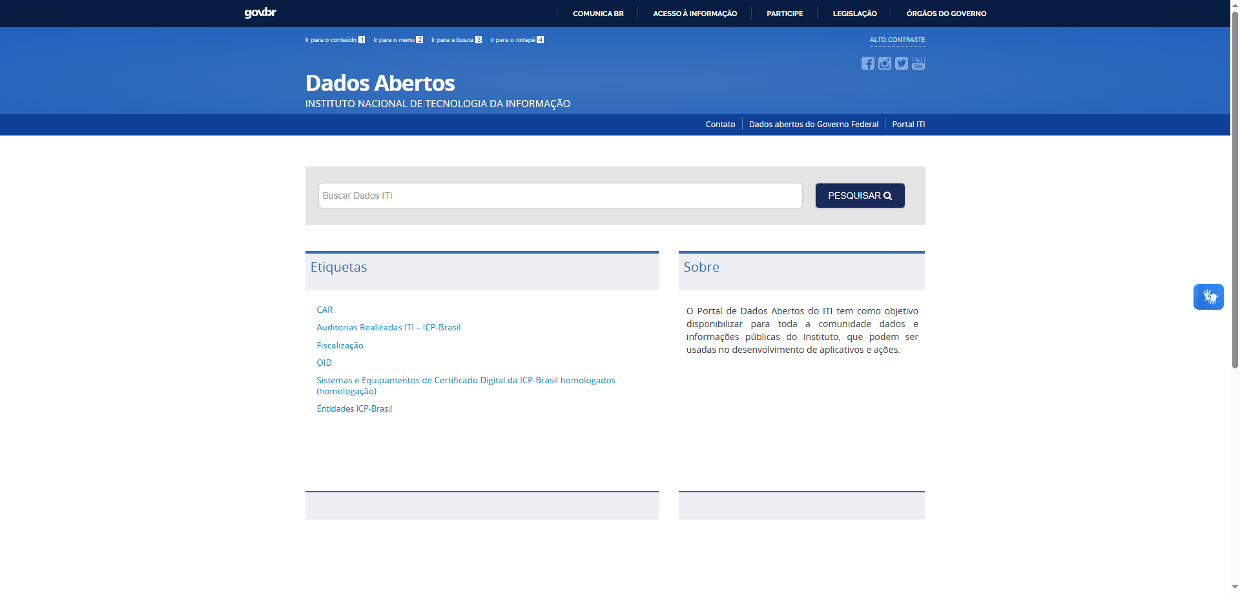This screenshot has height=593, width=1240.
Task: Open the Comunica BR menu item
Action: pos(598,14)
